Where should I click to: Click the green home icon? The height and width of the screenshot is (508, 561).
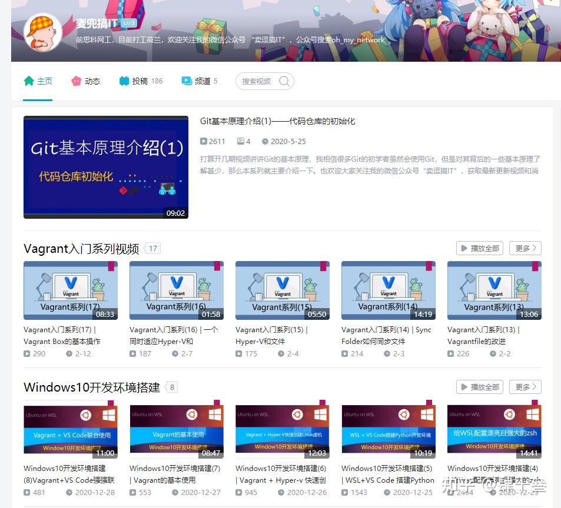29,81
